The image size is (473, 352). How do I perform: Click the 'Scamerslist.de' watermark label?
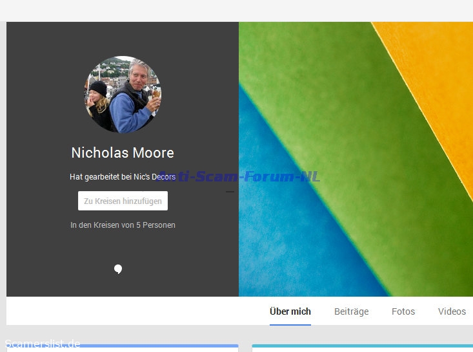[x=43, y=344]
